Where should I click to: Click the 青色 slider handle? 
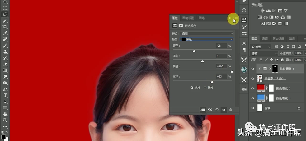[194, 51]
